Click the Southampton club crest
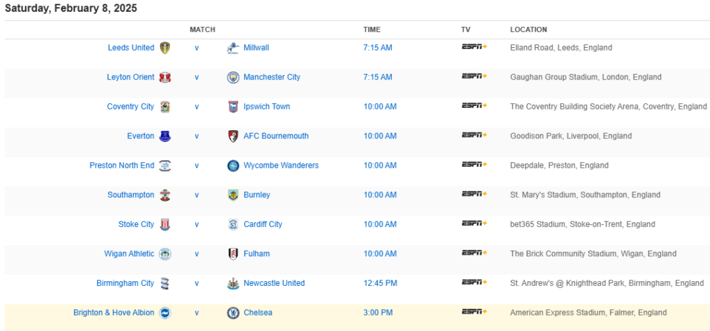Image resolution: width=710 pixels, height=331 pixels. (x=164, y=195)
